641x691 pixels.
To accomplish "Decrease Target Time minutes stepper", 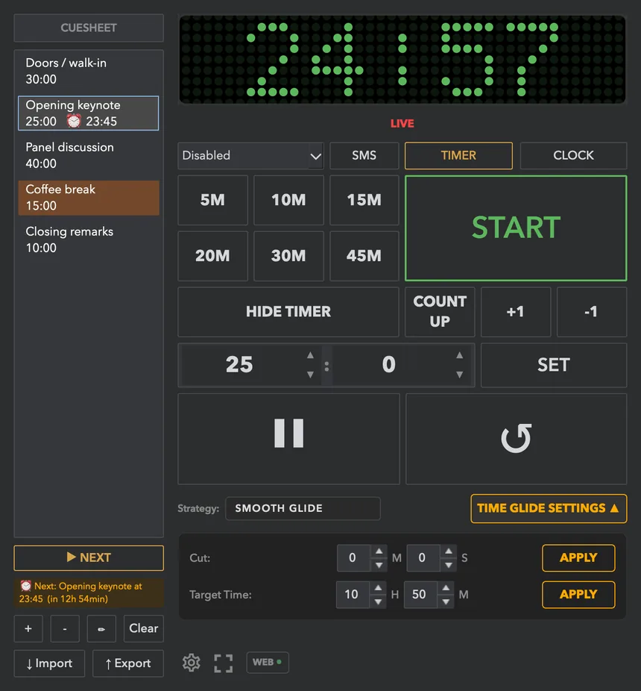I will click(446, 601).
